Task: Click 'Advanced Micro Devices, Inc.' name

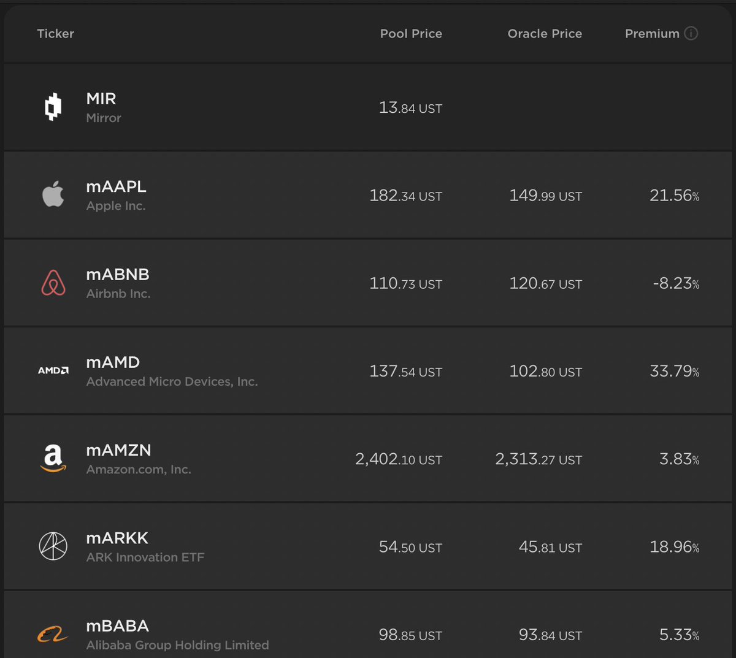Action: [x=172, y=381]
